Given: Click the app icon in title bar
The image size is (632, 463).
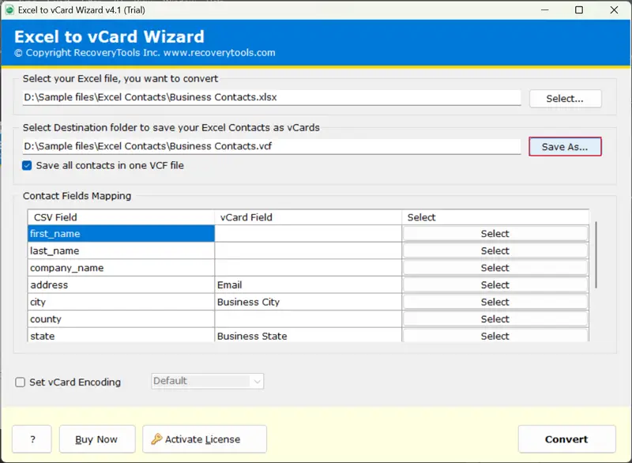Looking at the screenshot, I should [x=9, y=10].
